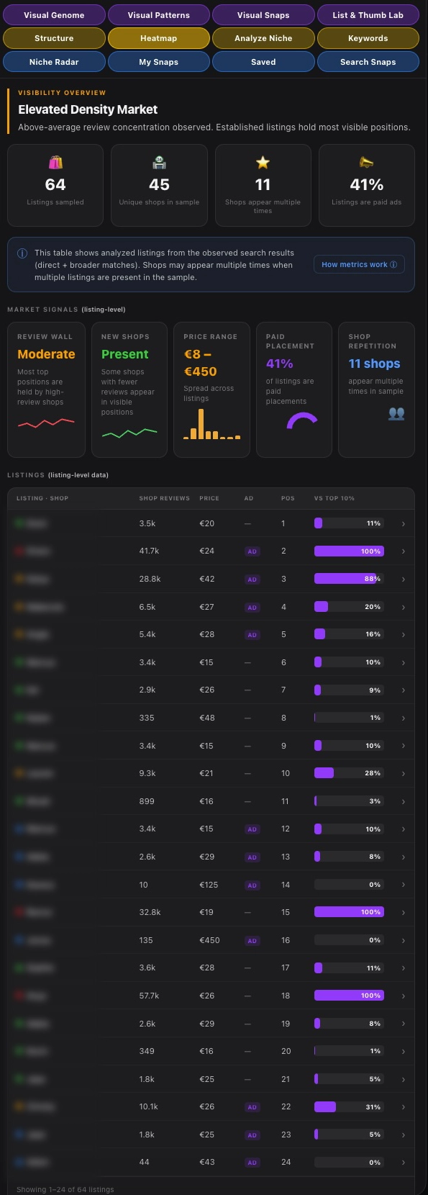The height and width of the screenshot is (1195, 428).
Task: Click the 64 Listings sampled card
Action: 55,185
